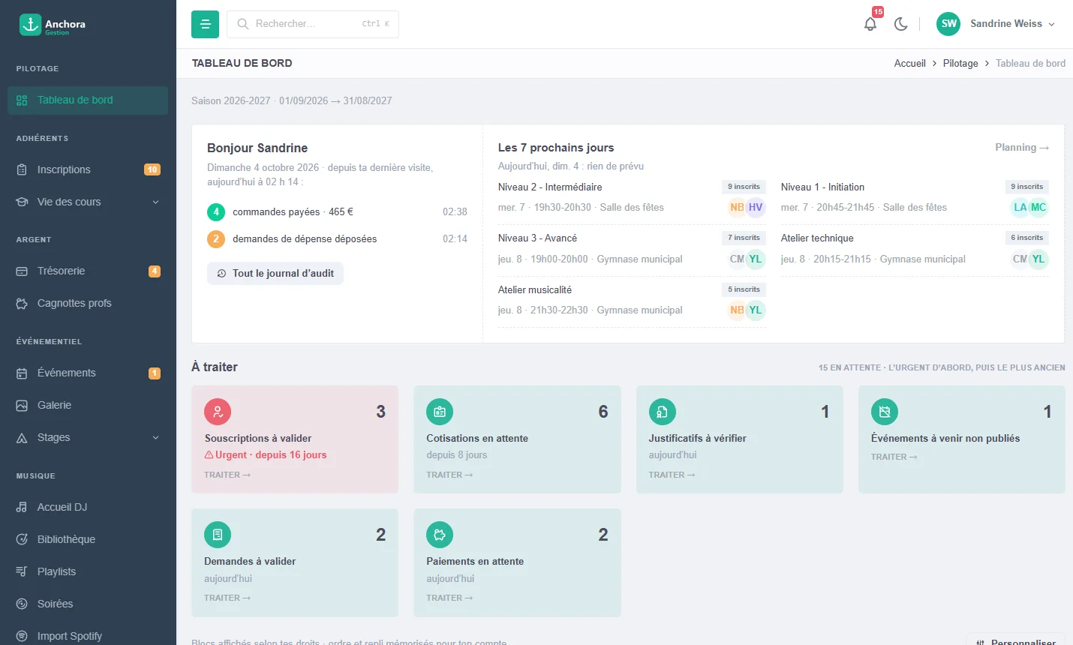Click the NB avatar on Niveau 2 - Intermédiaire

click(737, 208)
